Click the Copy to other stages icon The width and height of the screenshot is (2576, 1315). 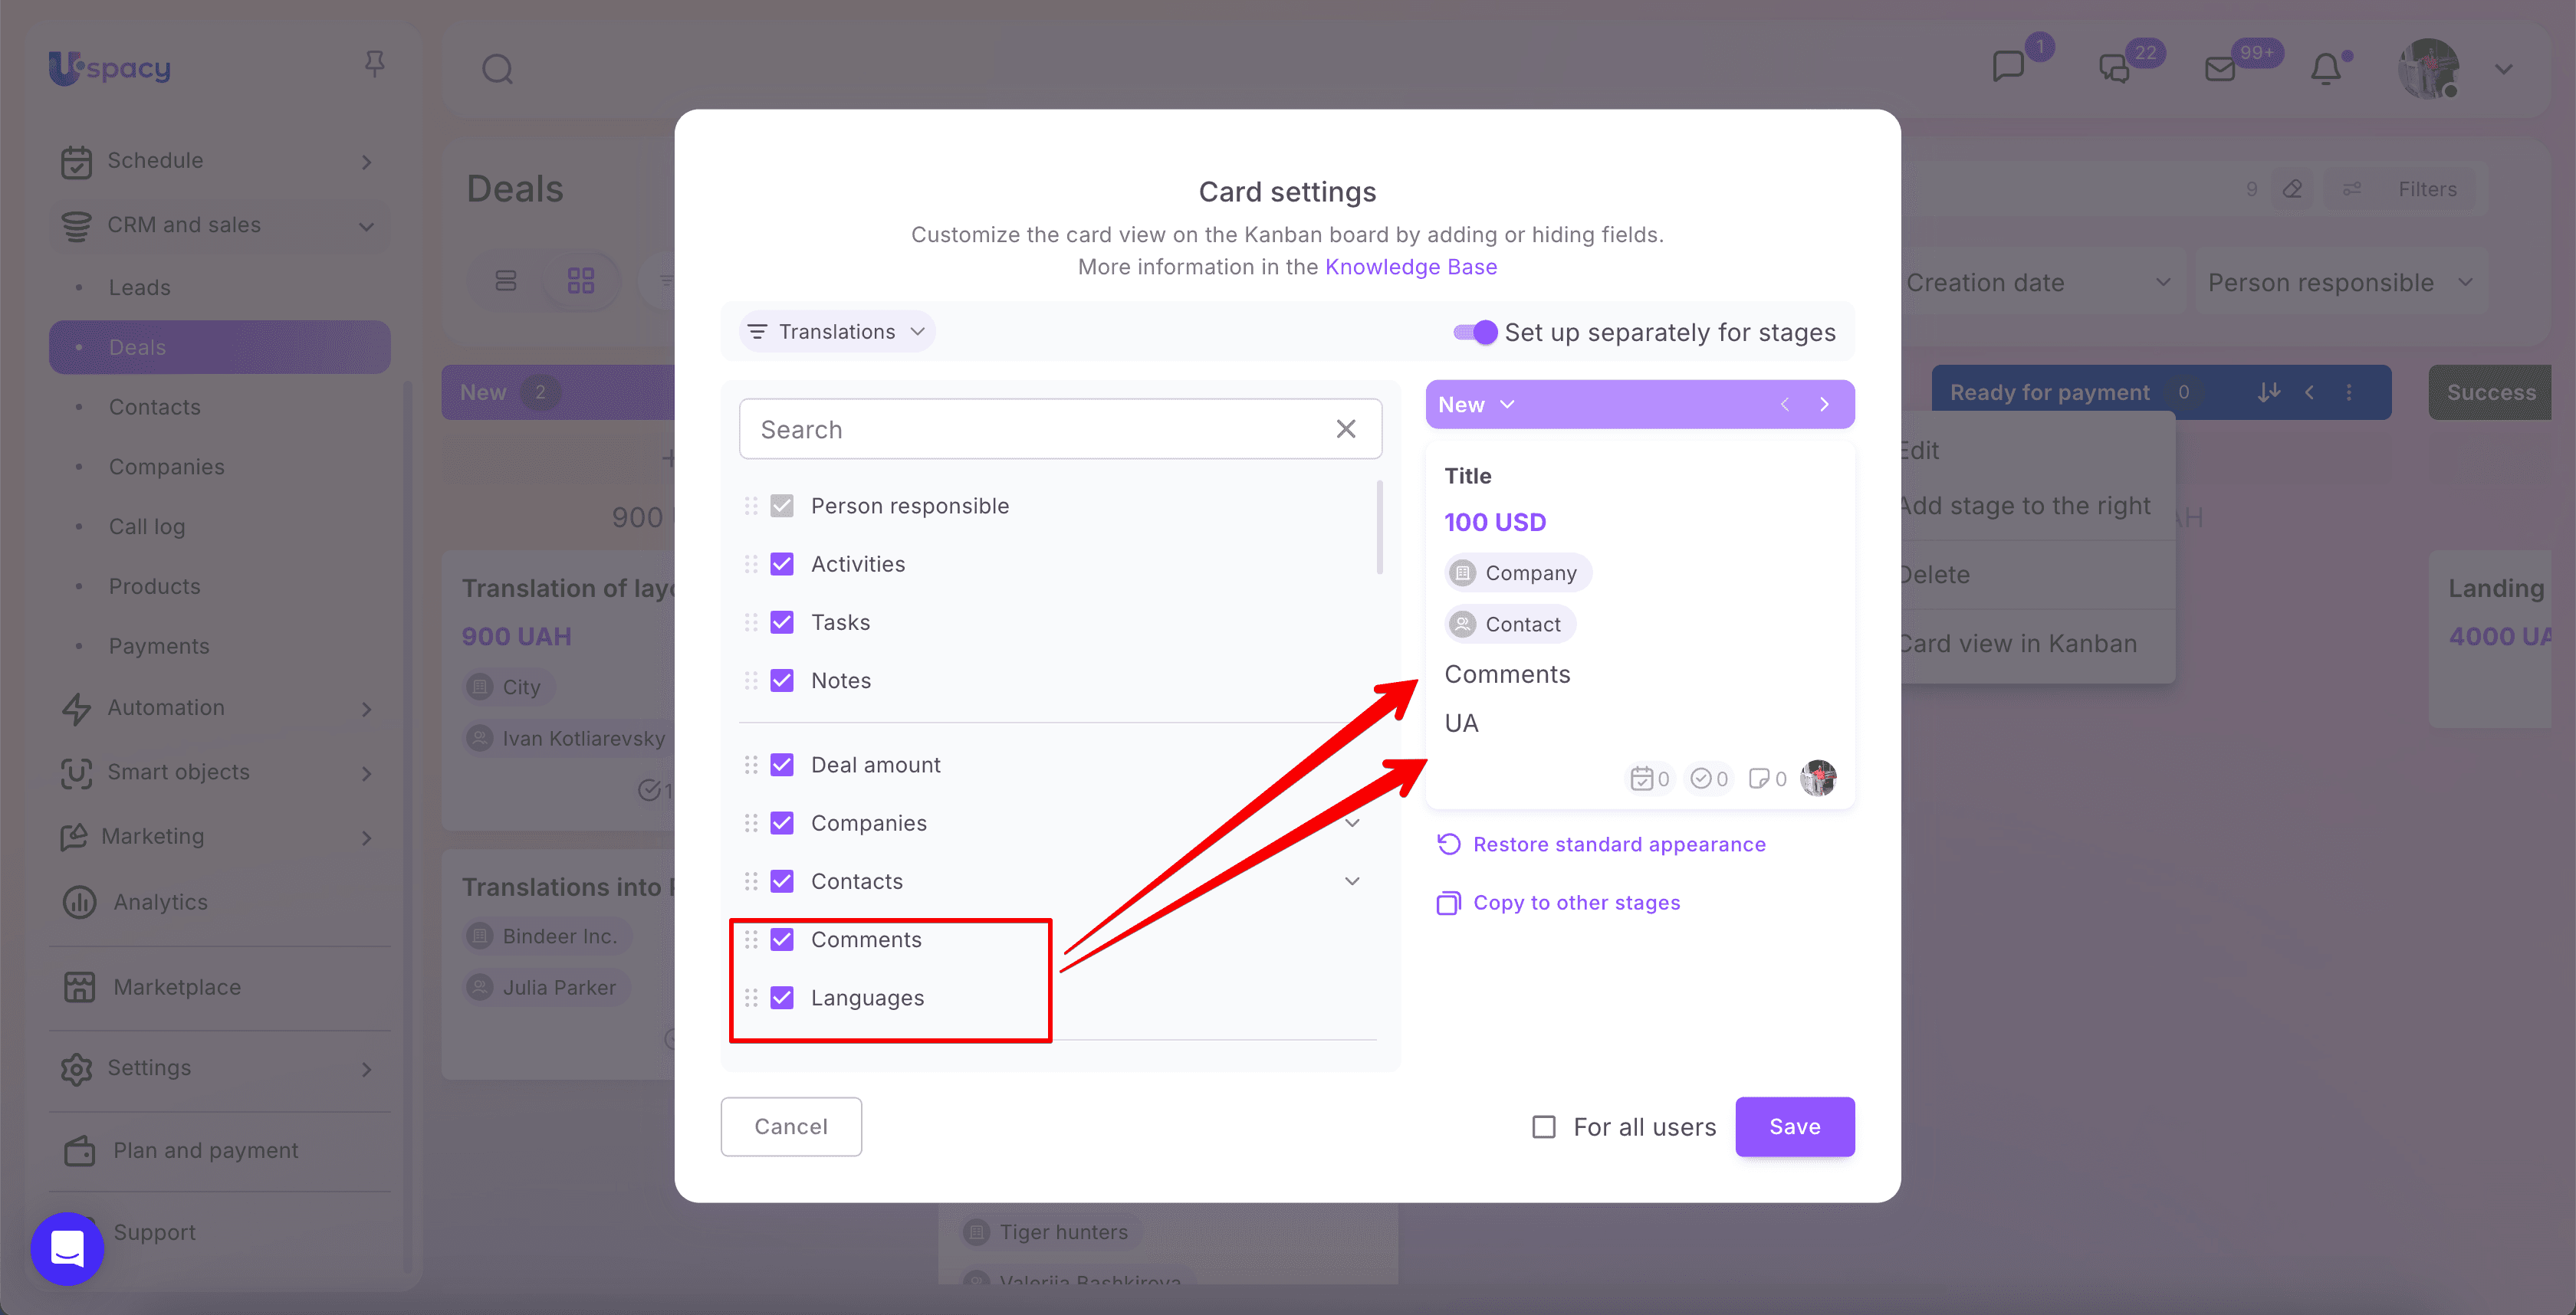1449,903
